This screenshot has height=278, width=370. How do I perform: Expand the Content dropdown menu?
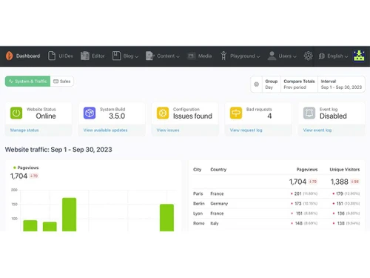(x=178, y=56)
